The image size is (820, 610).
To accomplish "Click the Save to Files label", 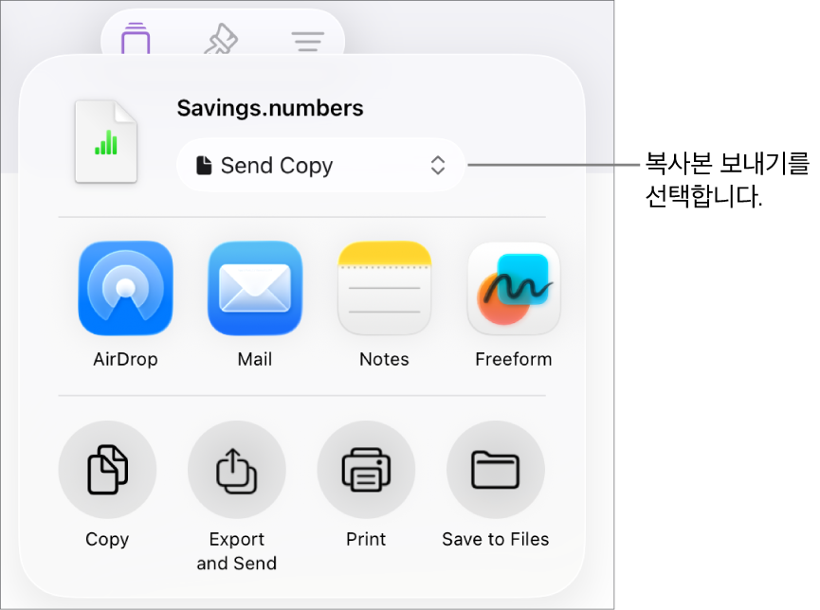I will click(496, 539).
